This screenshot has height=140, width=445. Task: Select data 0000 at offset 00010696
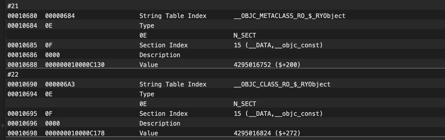click(52, 124)
